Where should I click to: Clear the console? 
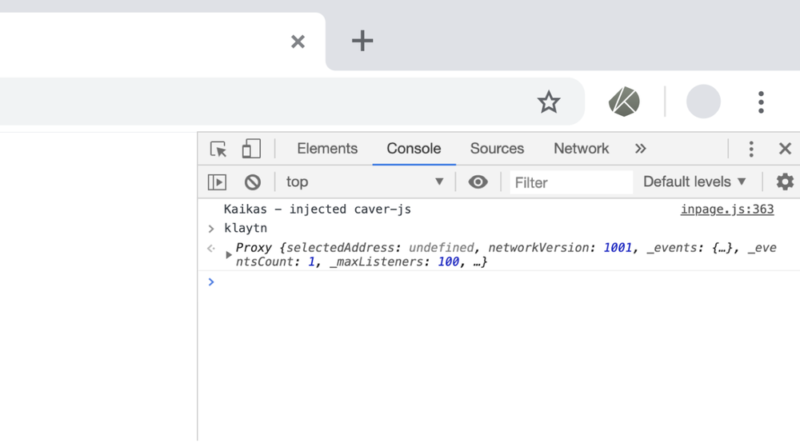pyautogui.click(x=253, y=182)
